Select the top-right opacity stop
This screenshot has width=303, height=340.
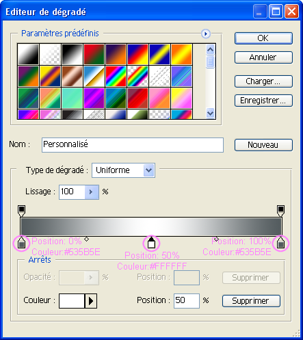pyautogui.click(x=280, y=211)
